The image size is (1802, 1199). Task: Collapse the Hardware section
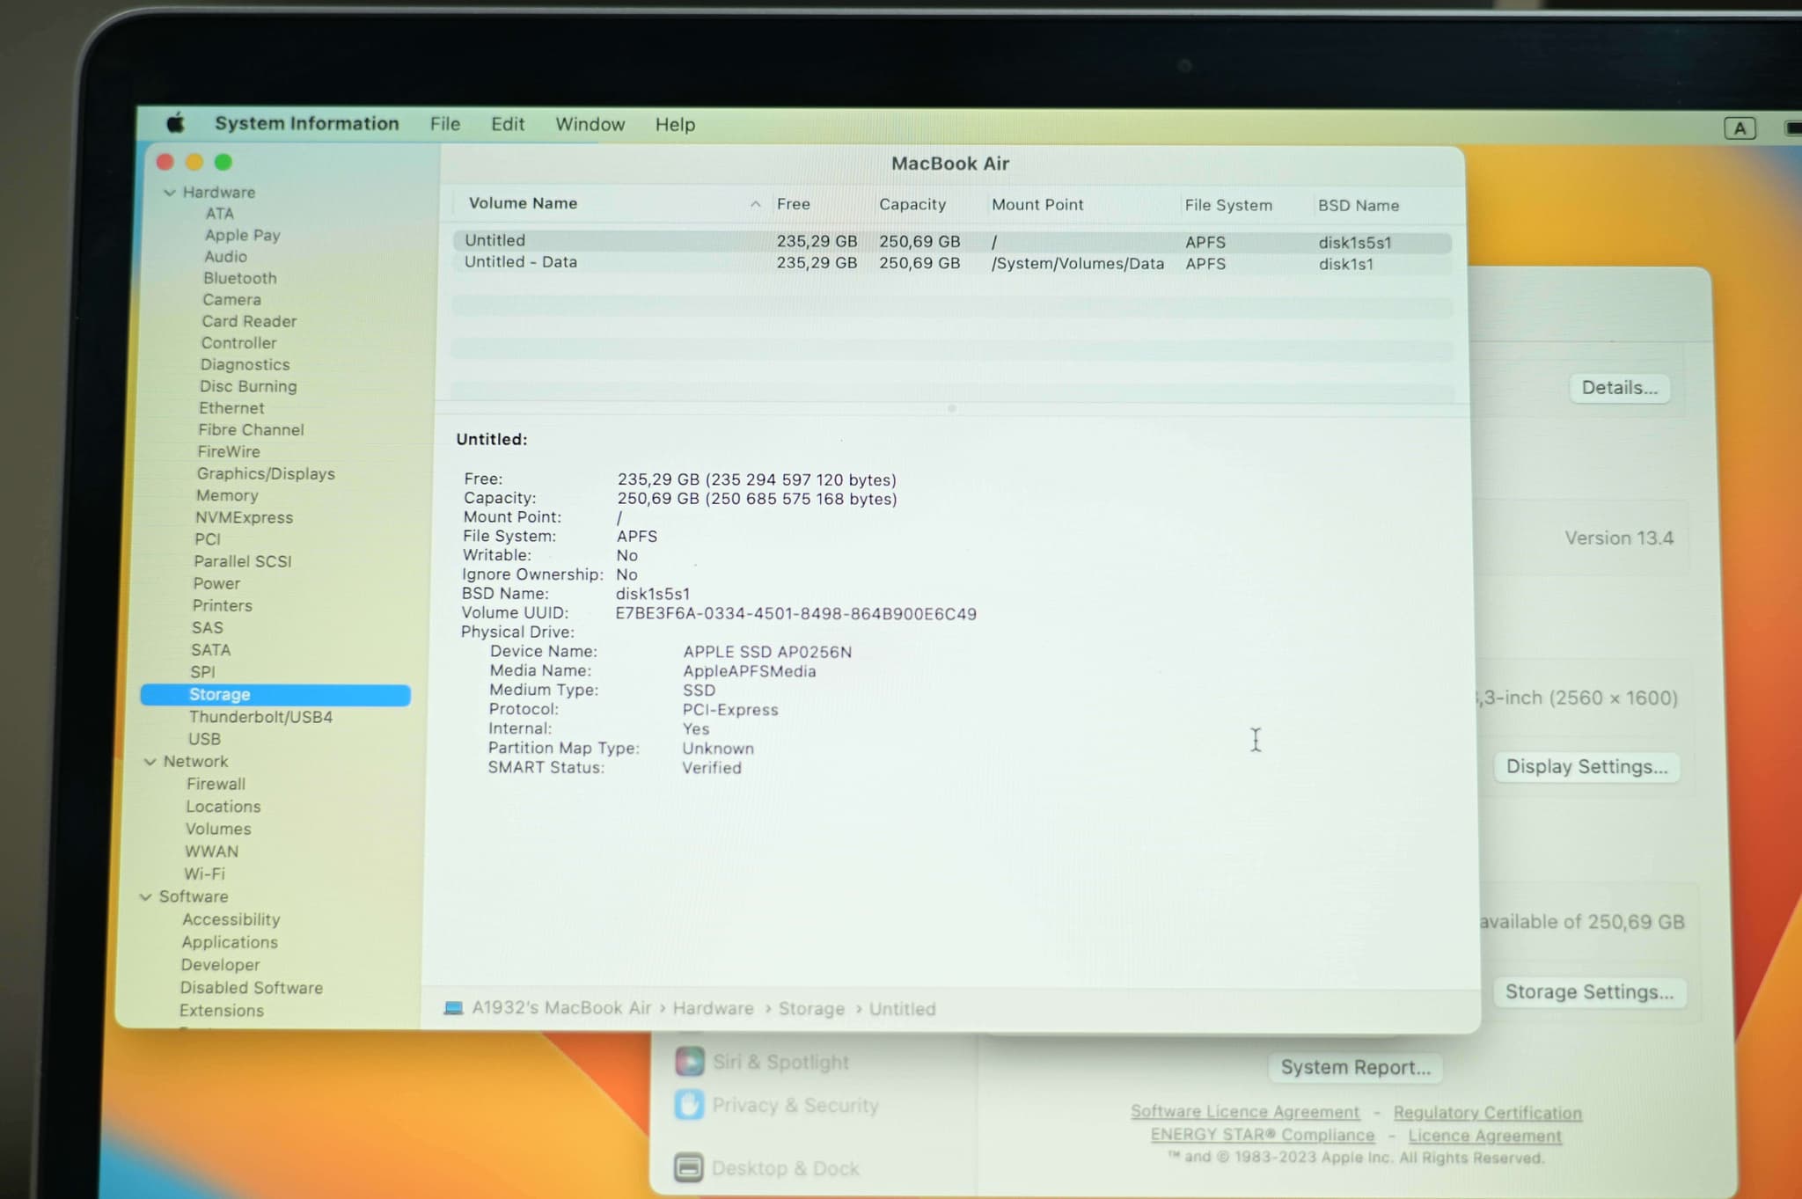[x=170, y=193]
